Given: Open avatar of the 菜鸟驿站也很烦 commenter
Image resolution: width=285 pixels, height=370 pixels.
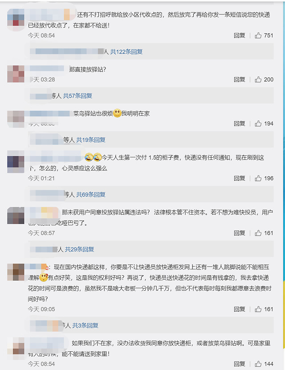Looking at the screenshot, I should (16, 118).
